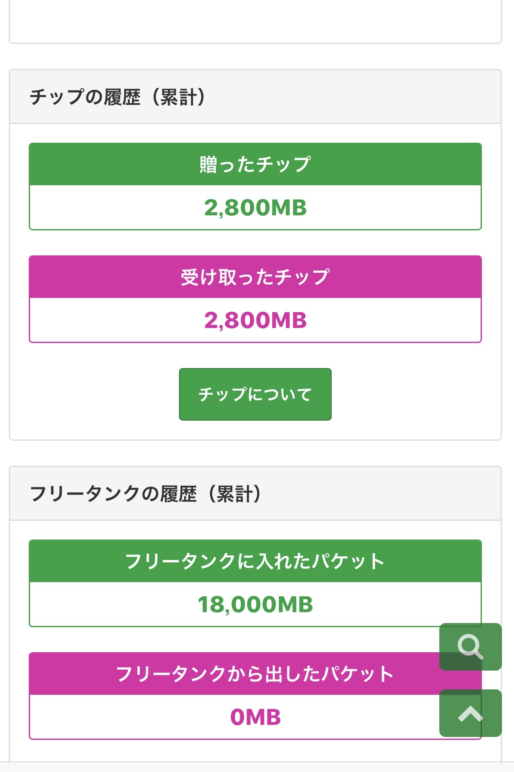The image size is (514, 772).
Task: Click the gray bar at the bottom edge
Action: point(255,767)
